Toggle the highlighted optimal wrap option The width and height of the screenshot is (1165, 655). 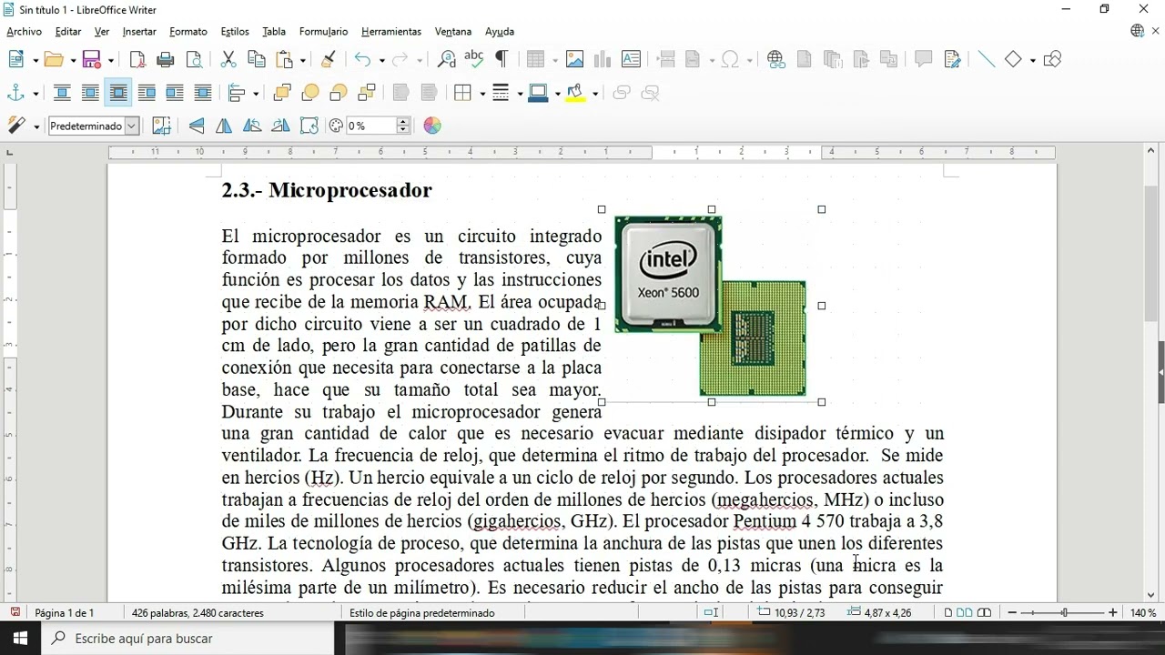pyautogui.click(x=118, y=93)
